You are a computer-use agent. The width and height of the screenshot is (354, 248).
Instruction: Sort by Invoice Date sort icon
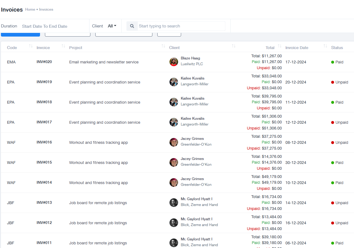[x=325, y=46]
